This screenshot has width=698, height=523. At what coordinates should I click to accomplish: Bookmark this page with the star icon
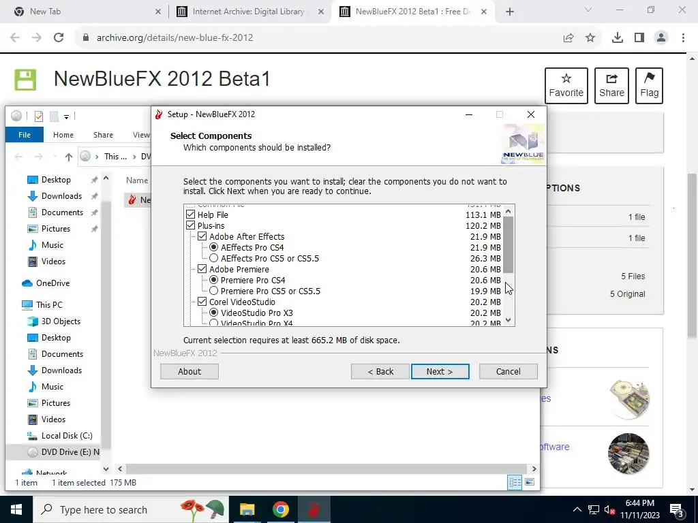[590, 38]
